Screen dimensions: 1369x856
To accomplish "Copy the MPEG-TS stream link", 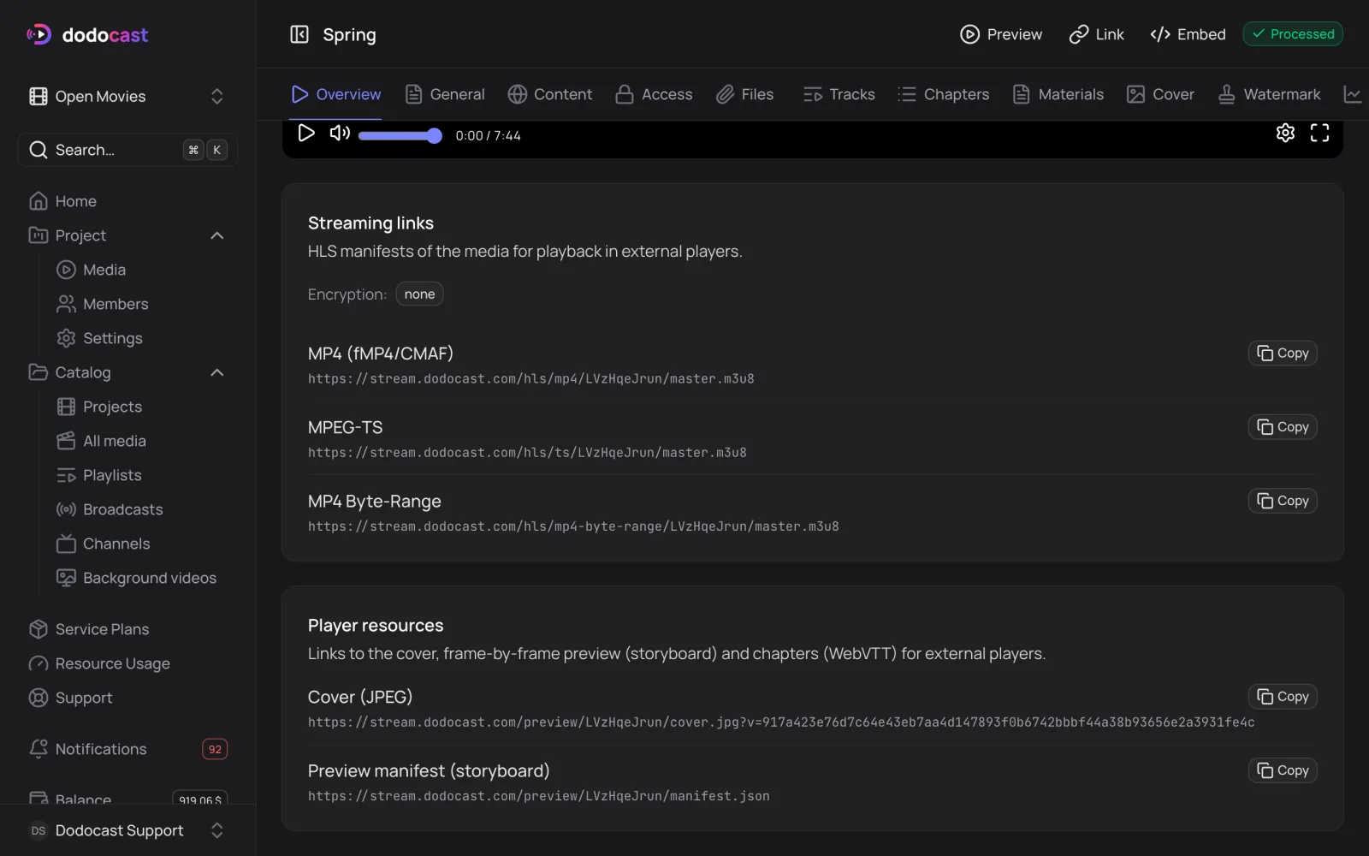I will tap(1283, 427).
